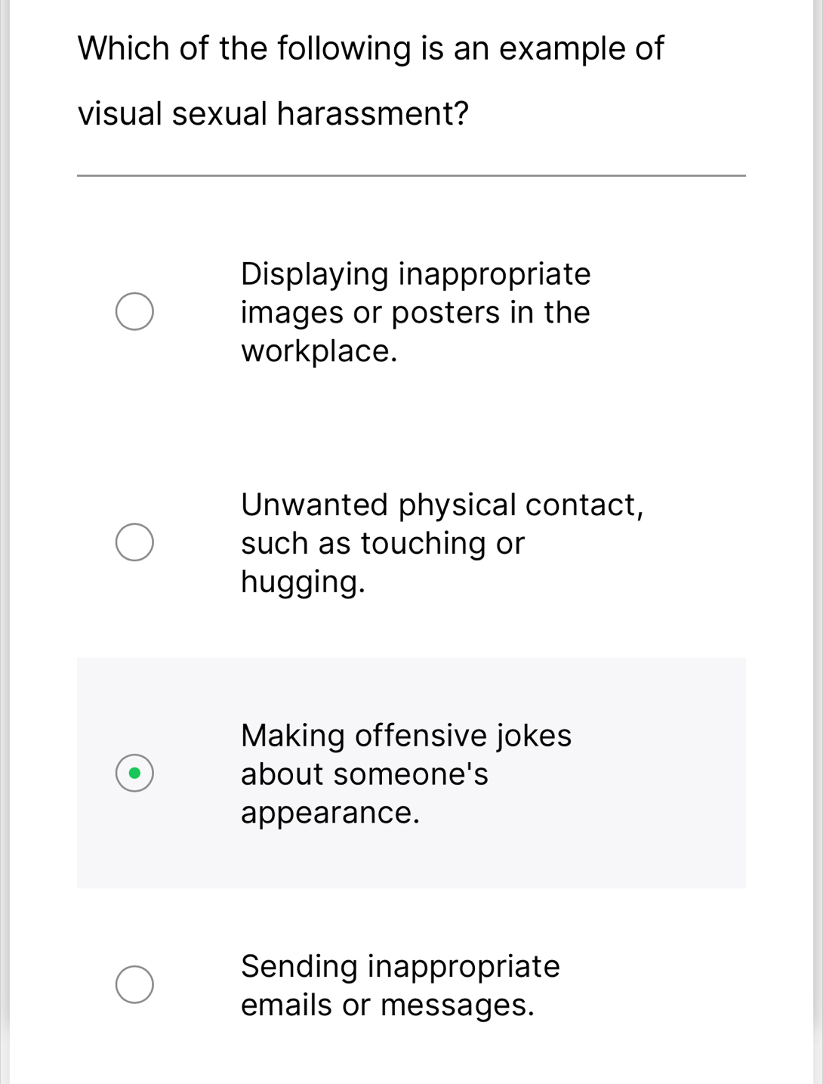This screenshot has height=1084, width=823.
Task: Click the word "Sending" in last answer
Action: (299, 967)
